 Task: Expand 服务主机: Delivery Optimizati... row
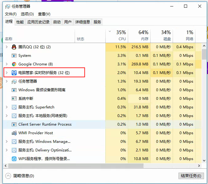coord(7,150)
